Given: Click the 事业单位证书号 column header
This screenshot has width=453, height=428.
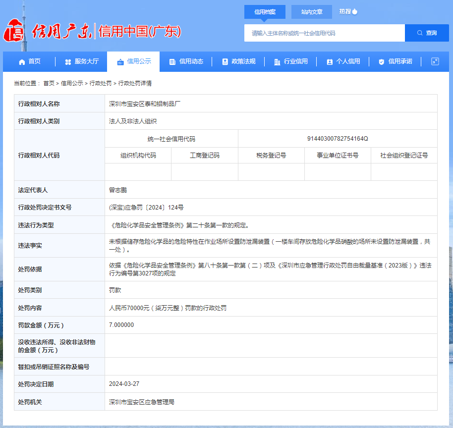Looking at the screenshot, I should click(338, 156).
